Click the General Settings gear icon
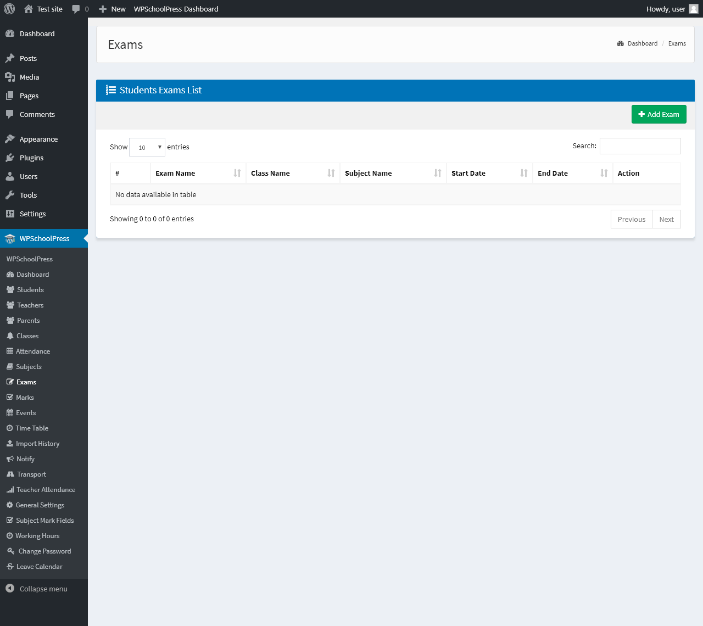 pos(9,505)
